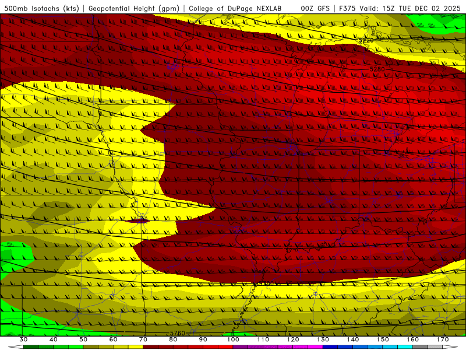The height and width of the screenshot is (350, 466).
Task: Click the 'Geopotential Height (gpm)' header text
Action: coord(134,8)
